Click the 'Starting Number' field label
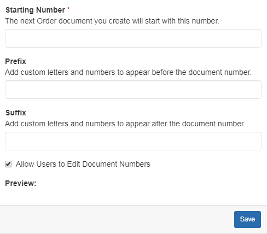This screenshot has width=267, height=234. tap(35, 10)
